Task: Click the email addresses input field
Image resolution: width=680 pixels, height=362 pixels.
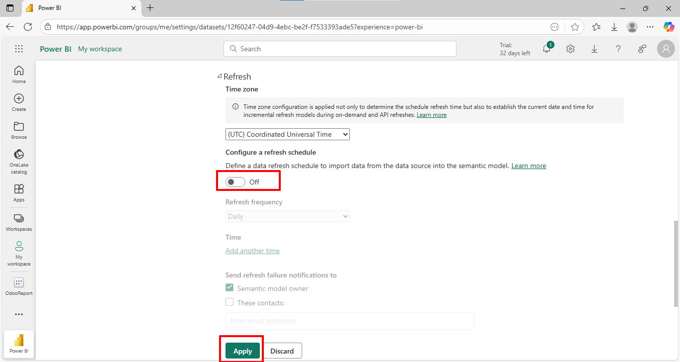Action: [350, 321]
